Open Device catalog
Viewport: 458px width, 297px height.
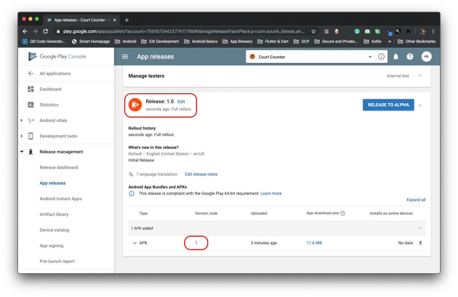coord(54,230)
